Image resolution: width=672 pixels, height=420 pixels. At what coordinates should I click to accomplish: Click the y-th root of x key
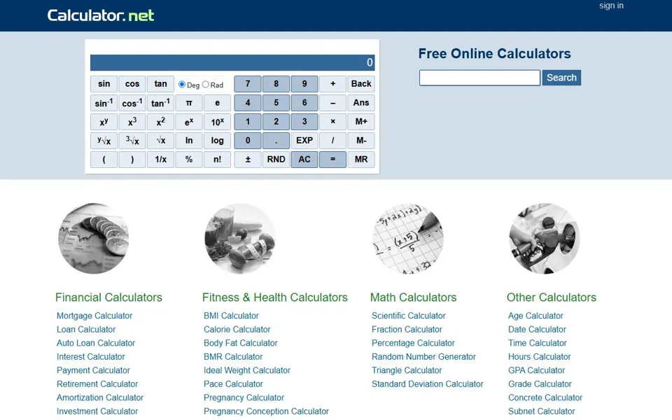click(x=104, y=141)
